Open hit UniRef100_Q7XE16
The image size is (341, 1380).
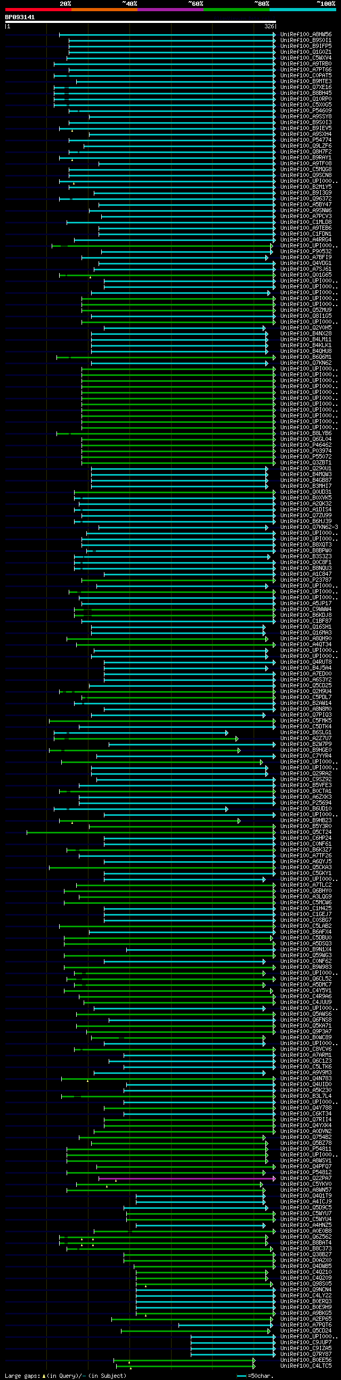[x=306, y=87]
